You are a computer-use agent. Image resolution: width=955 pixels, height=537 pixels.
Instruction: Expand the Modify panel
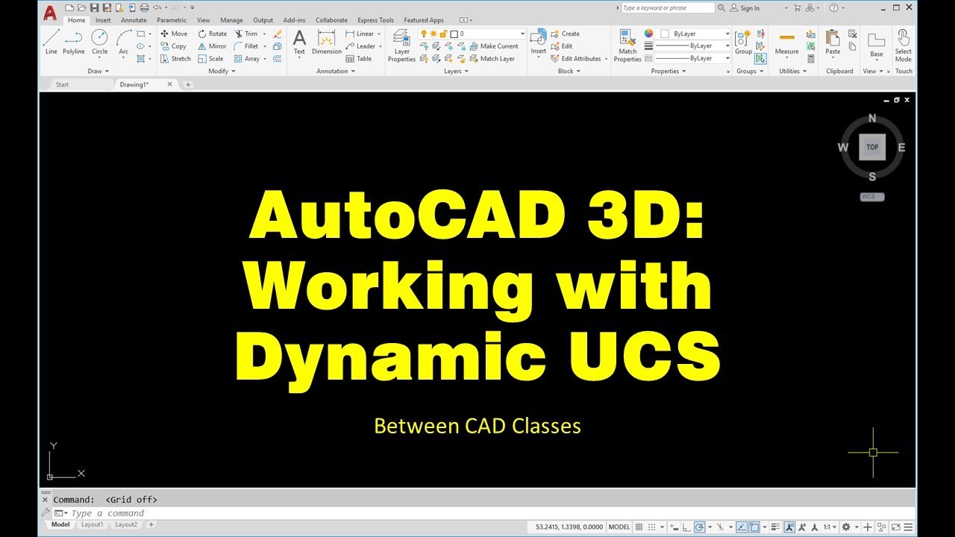coord(222,72)
